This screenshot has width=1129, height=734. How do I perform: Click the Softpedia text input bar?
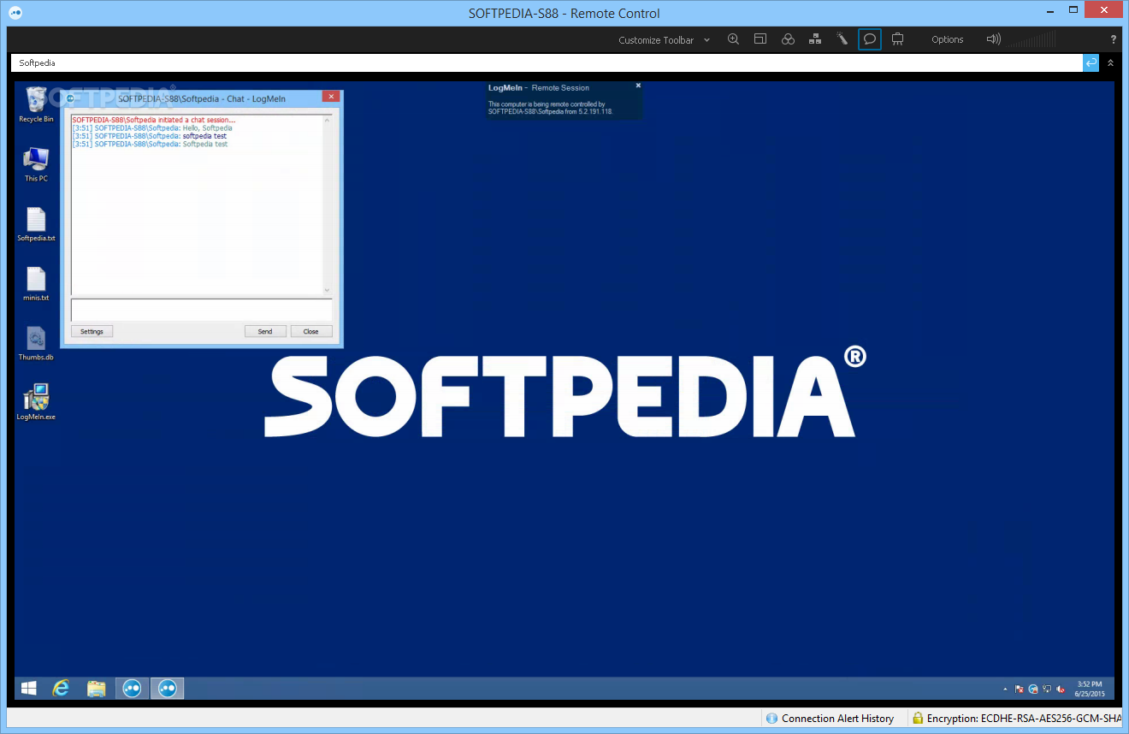547,62
